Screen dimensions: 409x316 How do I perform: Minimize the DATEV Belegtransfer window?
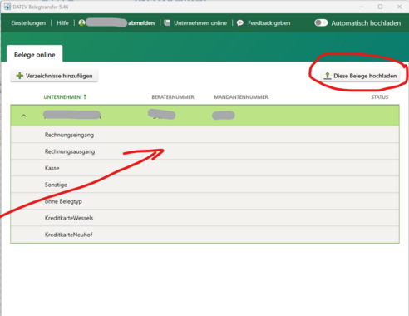(362, 7)
